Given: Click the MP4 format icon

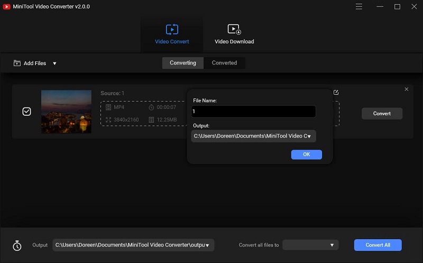Looking at the screenshot, I should [x=108, y=107].
